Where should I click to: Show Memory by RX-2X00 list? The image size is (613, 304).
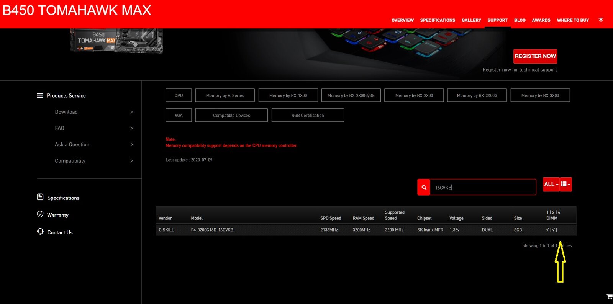414,95
